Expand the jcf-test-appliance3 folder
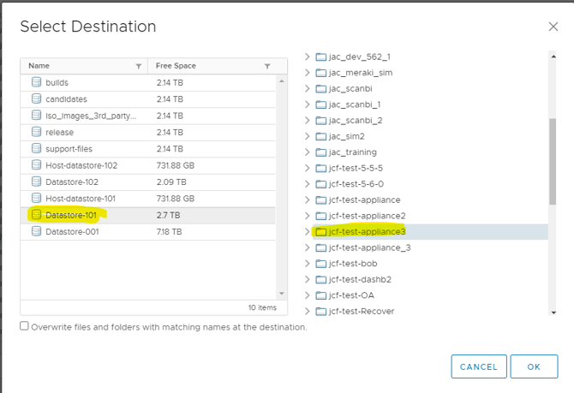 [308, 231]
